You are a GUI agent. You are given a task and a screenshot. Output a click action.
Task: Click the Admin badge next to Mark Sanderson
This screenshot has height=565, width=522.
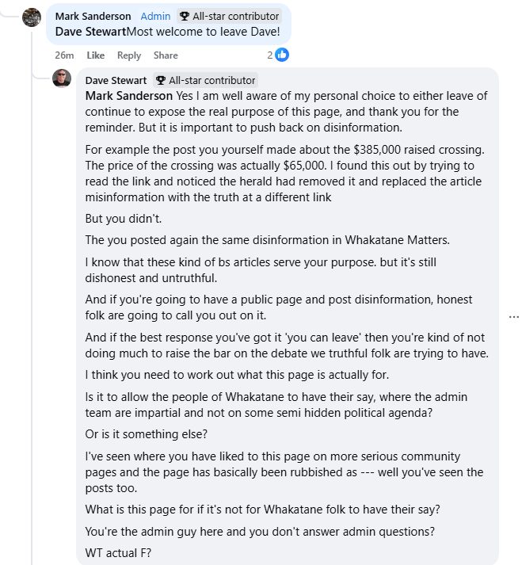coord(154,17)
